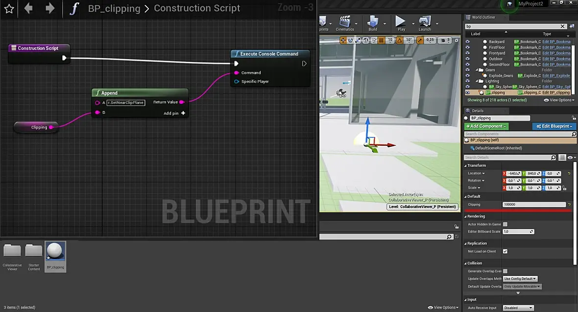
Task: Click the World Outliner add filter icon
Action: click(572, 26)
